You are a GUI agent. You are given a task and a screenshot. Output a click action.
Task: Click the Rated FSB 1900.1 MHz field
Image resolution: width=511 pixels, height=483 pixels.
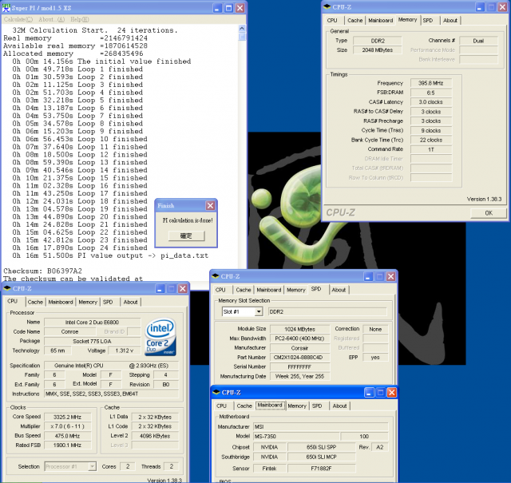67,445
